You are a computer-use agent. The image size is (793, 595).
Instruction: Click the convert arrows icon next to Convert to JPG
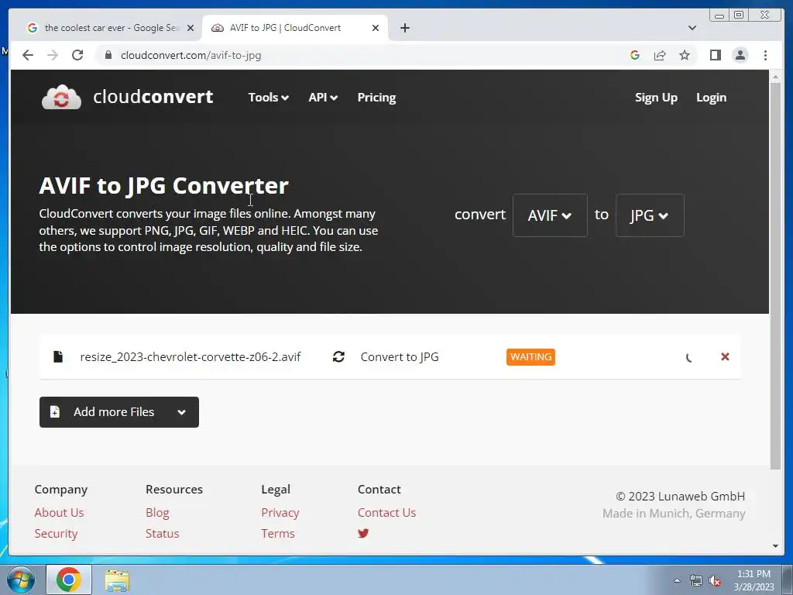pyautogui.click(x=339, y=356)
